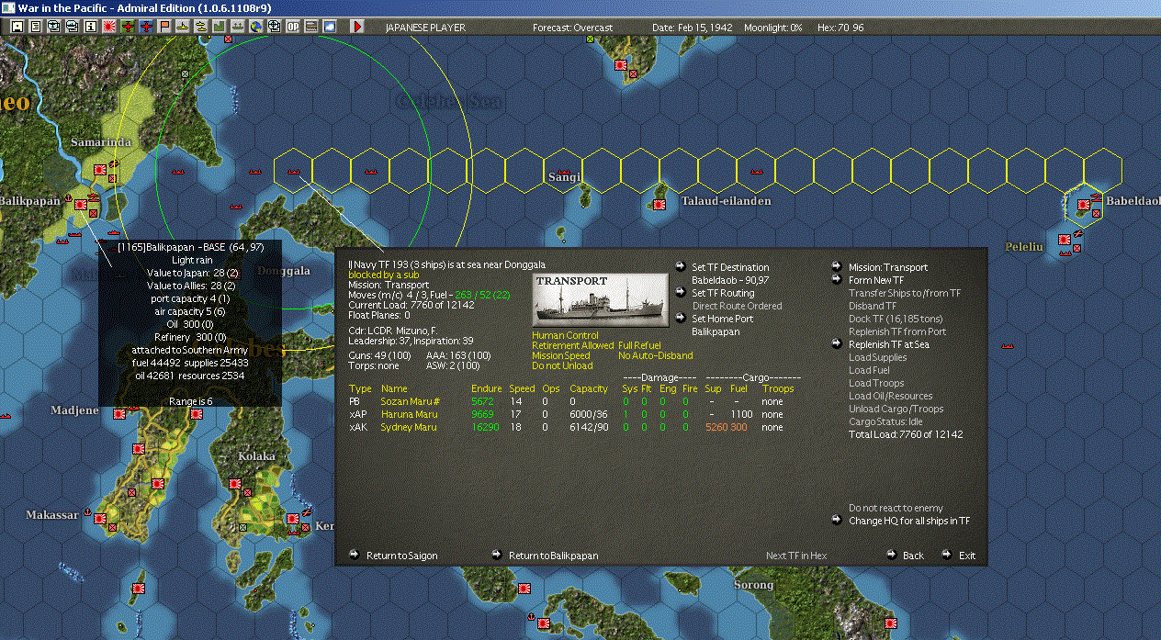Open Set TF Destination selection
The height and width of the screenshot is (640, 1161).
pyautogui.click(x=729, y=267)
